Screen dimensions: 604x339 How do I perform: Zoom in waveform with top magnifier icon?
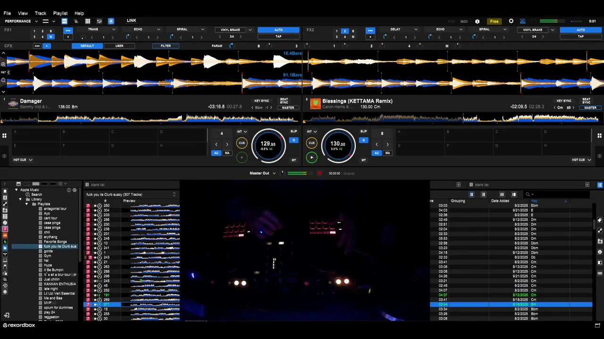click(x=3, y=64)
